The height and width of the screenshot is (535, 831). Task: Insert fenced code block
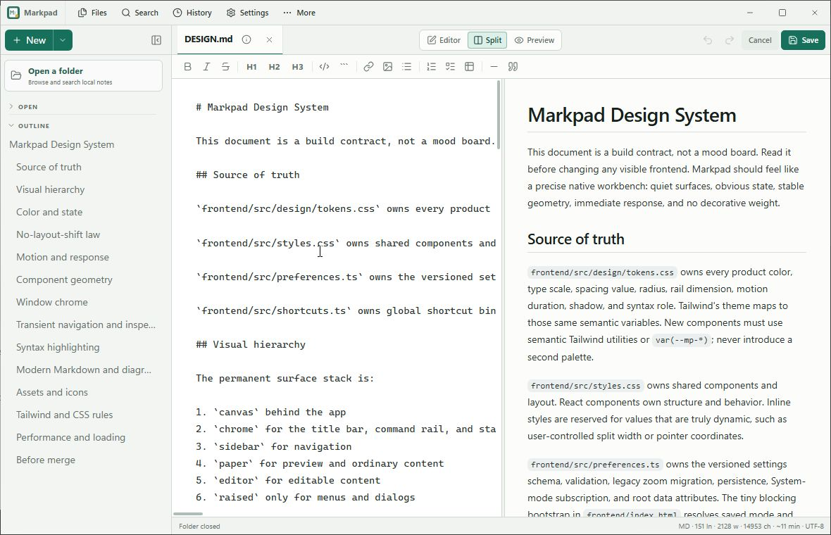click(x=344, y=67)
